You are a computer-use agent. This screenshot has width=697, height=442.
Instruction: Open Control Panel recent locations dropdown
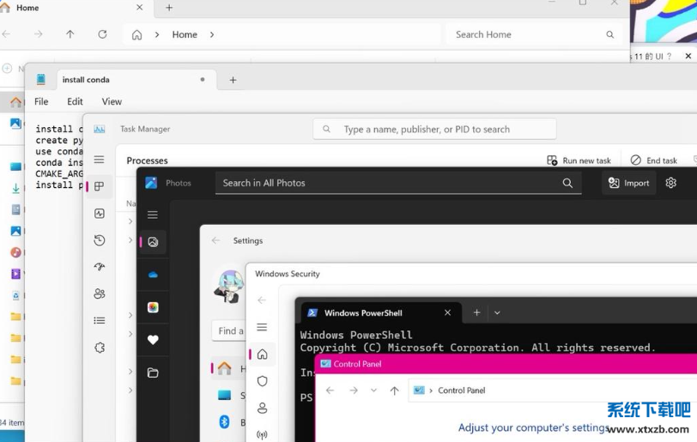373,391
